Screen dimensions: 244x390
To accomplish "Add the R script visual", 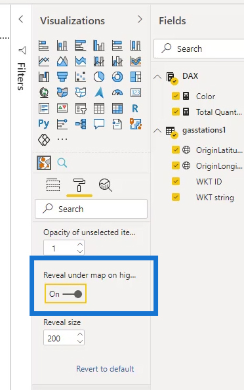I will pos(135,108).
